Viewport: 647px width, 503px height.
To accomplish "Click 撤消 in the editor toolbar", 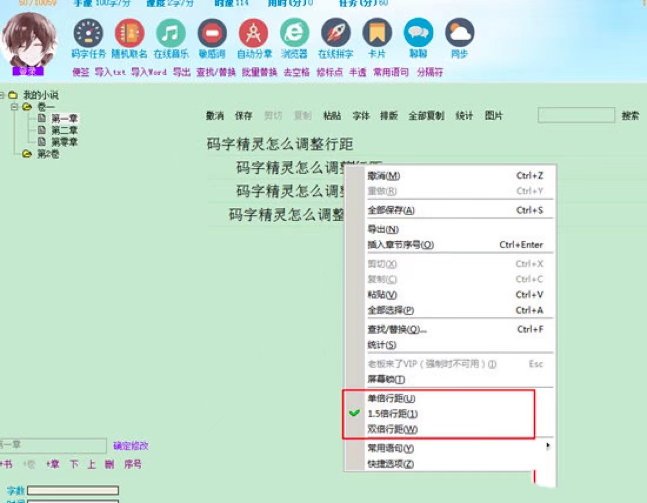I will coord(215,116).
